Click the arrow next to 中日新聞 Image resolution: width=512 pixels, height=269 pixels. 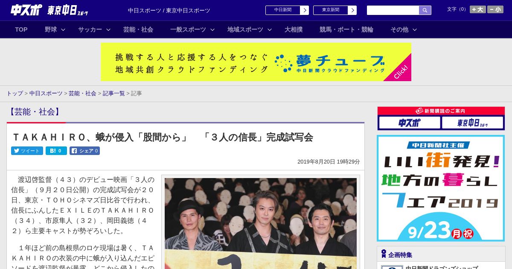pyautogui.click(x=305, y=10)
